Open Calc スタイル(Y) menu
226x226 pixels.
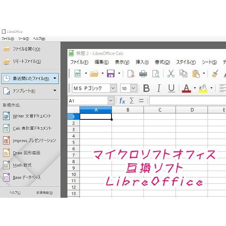186,62
